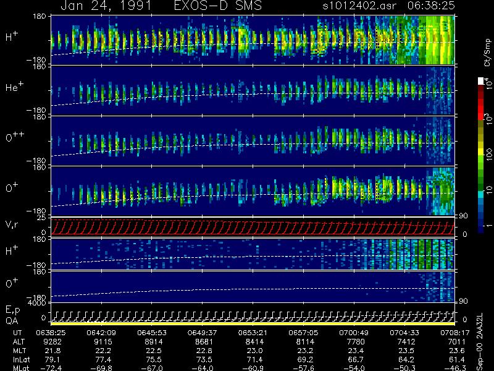Click UT value '0704:33'

coord(405,333)
